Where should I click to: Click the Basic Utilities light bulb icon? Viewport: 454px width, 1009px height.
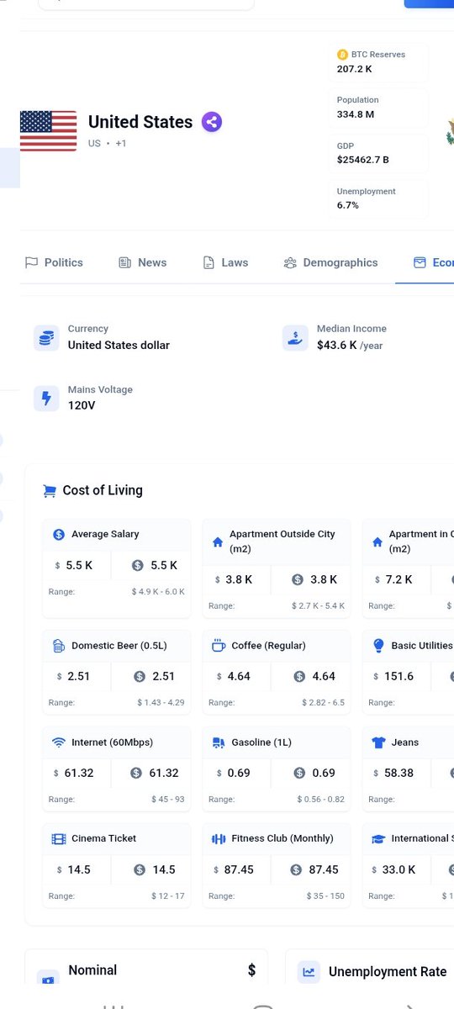coord(377,646)
